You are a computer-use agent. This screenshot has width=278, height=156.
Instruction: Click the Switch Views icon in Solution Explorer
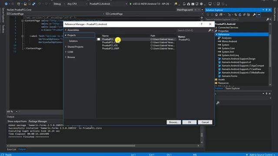221,15
